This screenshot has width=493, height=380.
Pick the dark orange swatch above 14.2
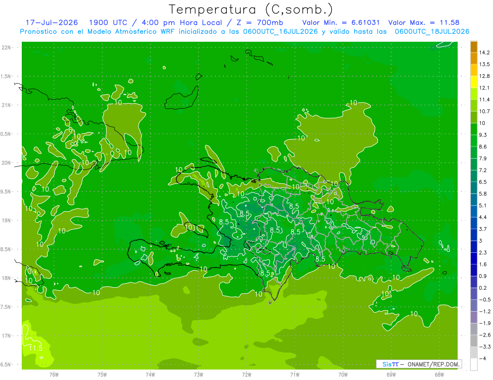click(474, 47)
